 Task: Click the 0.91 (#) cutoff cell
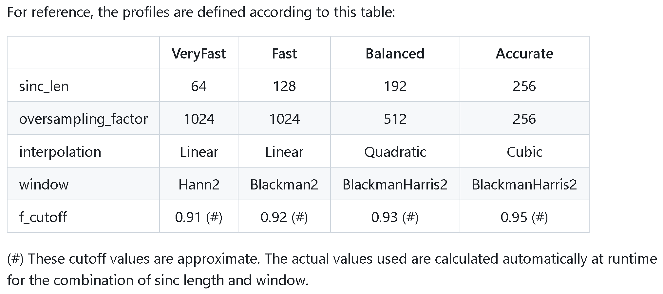pos(199,217)
